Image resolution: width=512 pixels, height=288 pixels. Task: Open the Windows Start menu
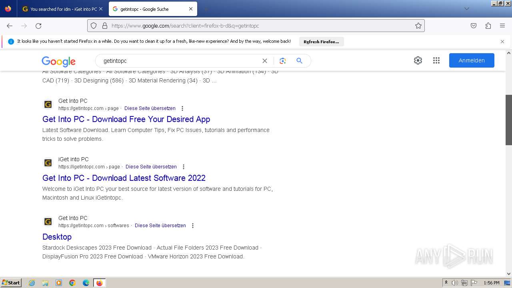coord(11,283)
